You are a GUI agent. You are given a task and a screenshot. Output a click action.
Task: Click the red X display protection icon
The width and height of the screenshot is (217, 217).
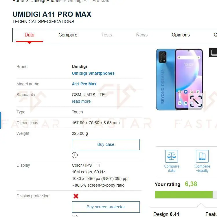(x=76, y=196)
